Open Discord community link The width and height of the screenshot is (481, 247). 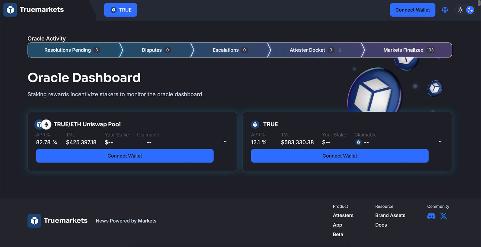(x=431, y=216)
